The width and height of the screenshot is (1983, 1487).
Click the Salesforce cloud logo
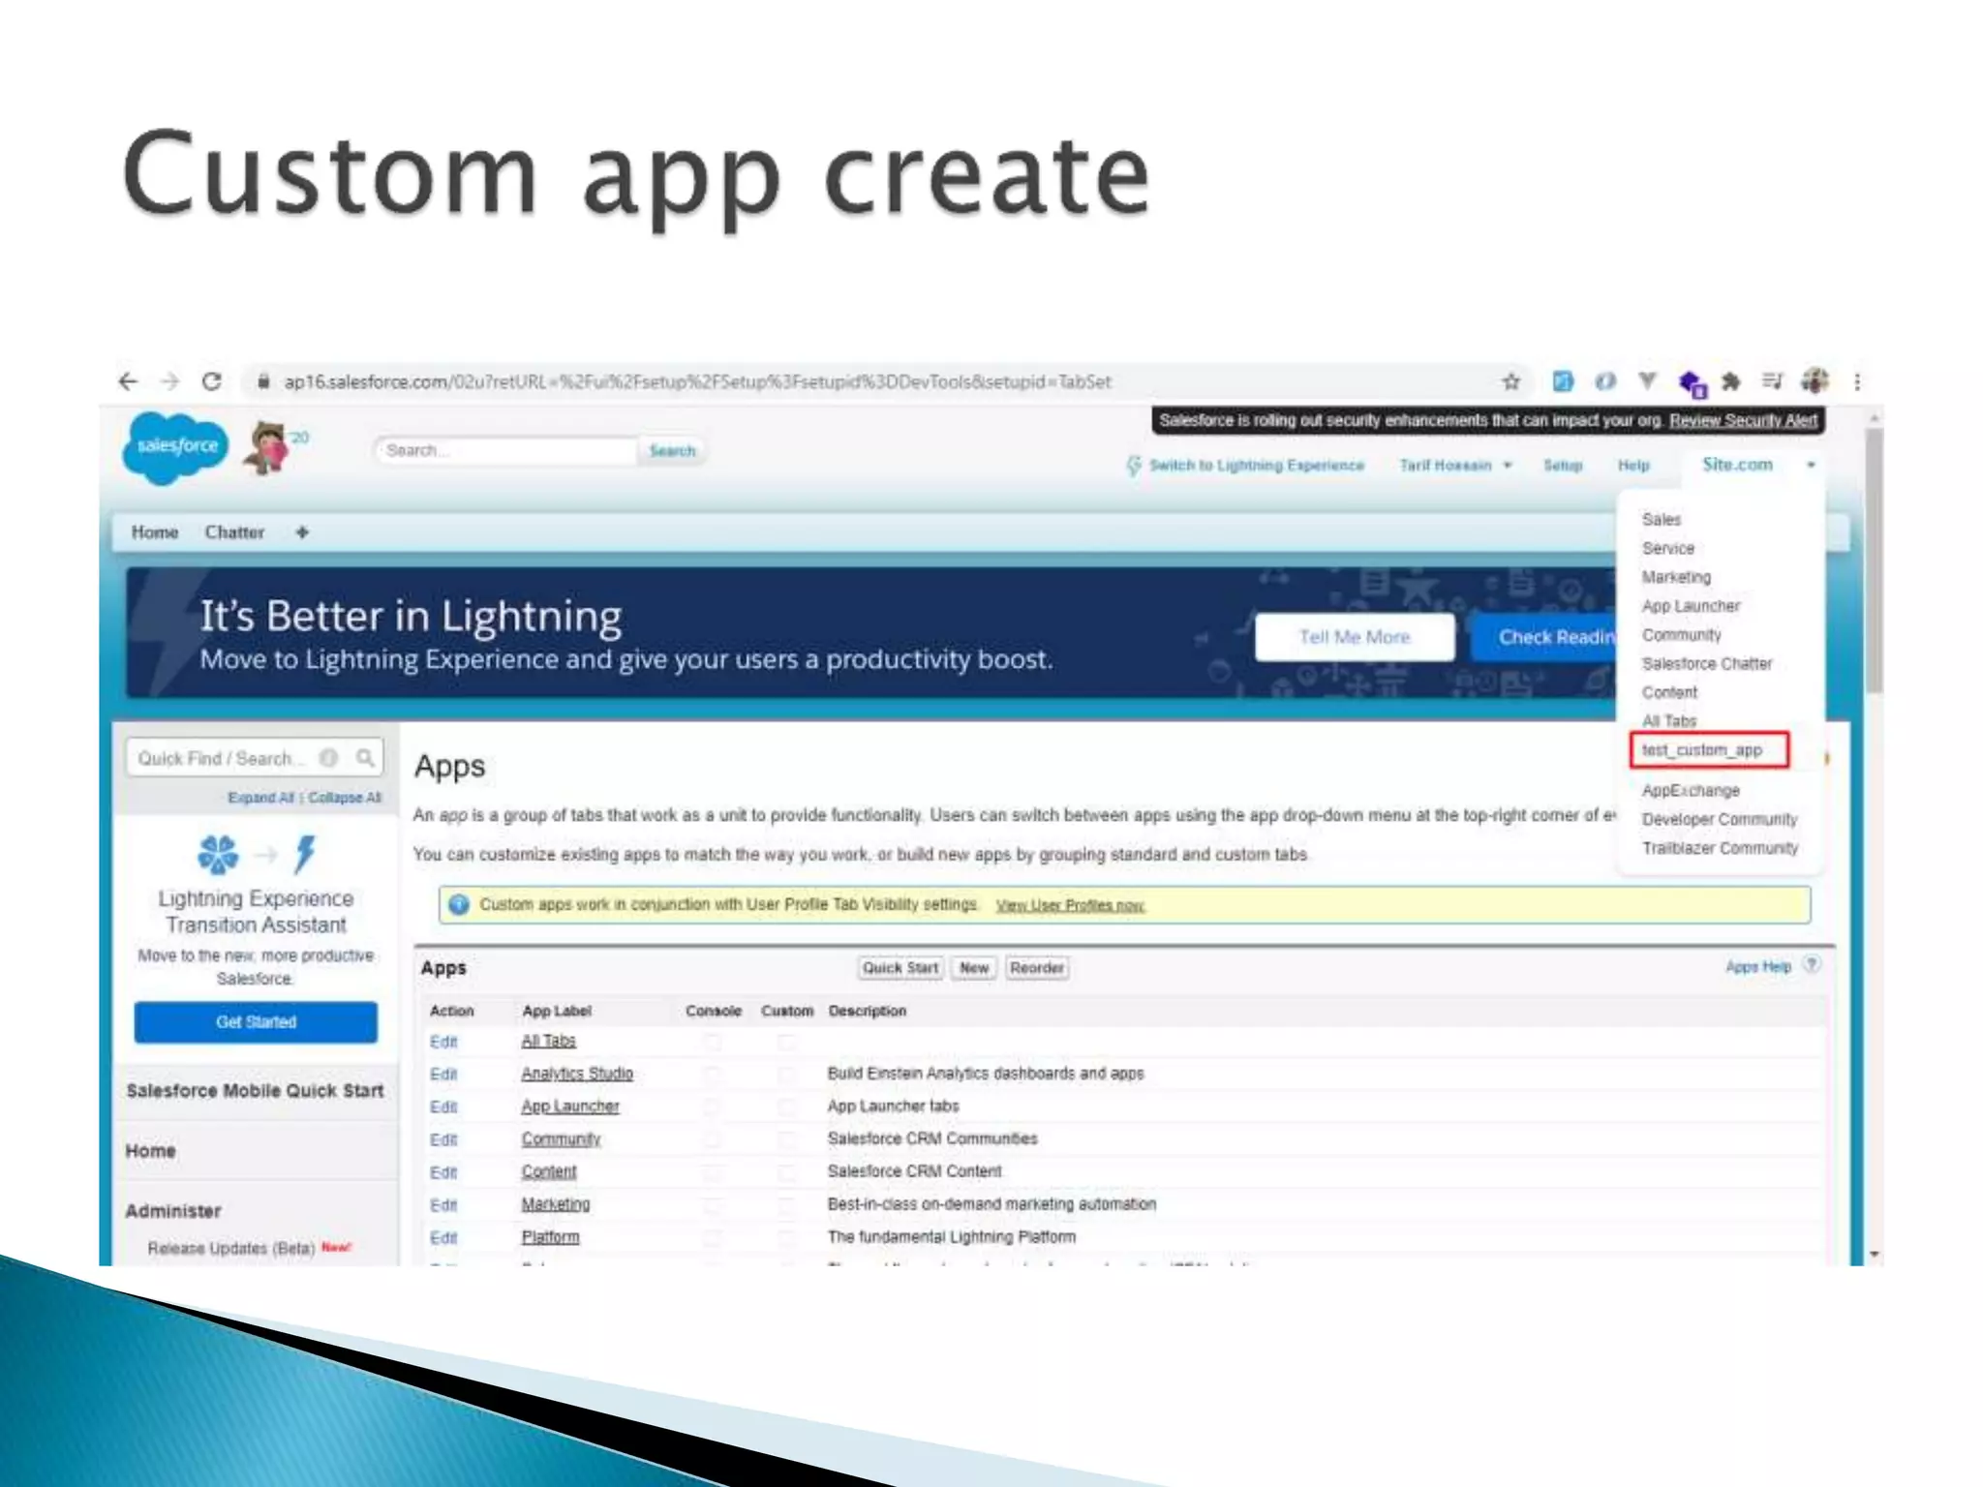coord(175,447)
